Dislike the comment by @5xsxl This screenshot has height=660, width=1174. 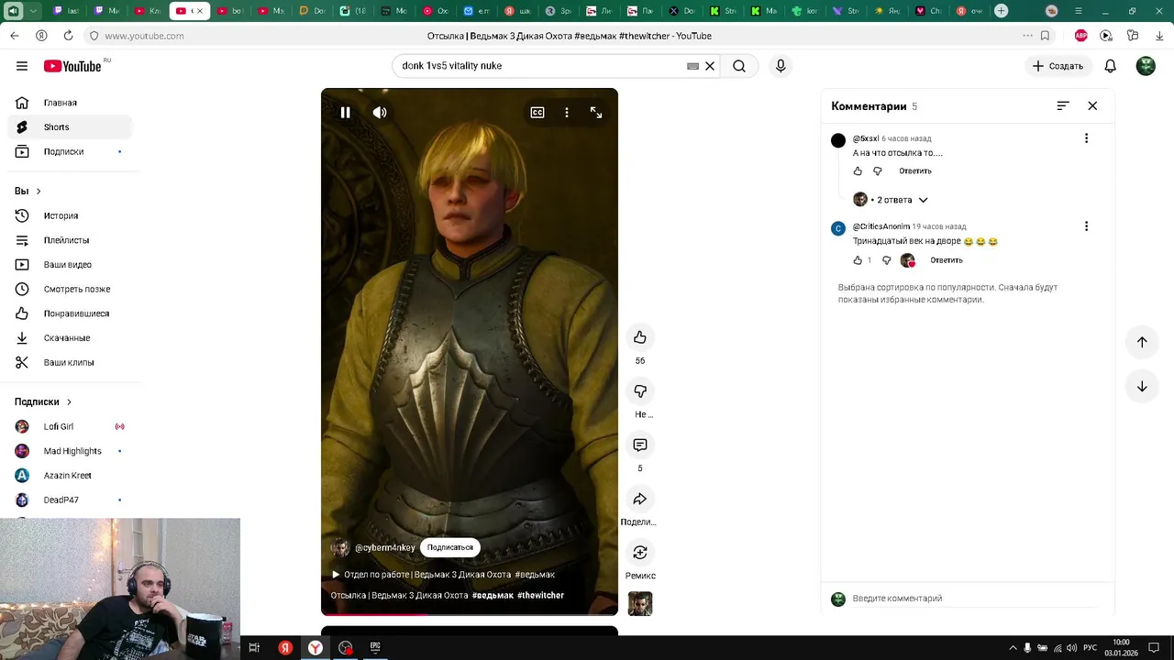coord(878,171)
